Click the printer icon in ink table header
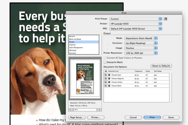The height and width of the screenshot is (125, 188). [105, 71]
